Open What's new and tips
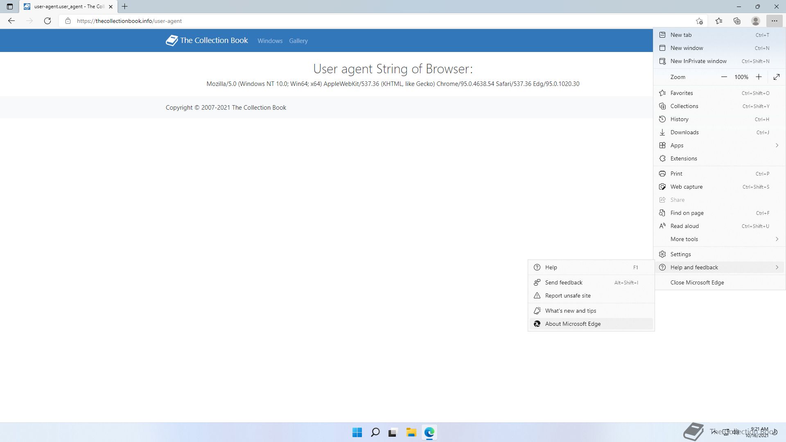Image resolution: width=786 pixels, height=442 pixels. 591,311
